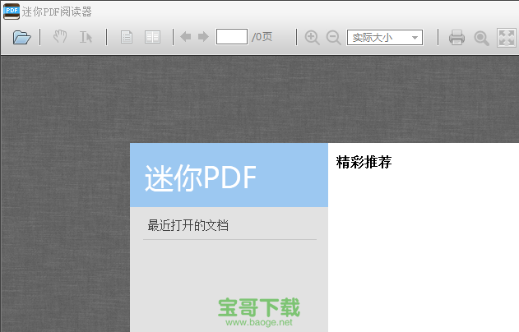The height and width of the screenshot is (332, 519).
Task: Go to the previous page arrow
Action: (186, 37)
